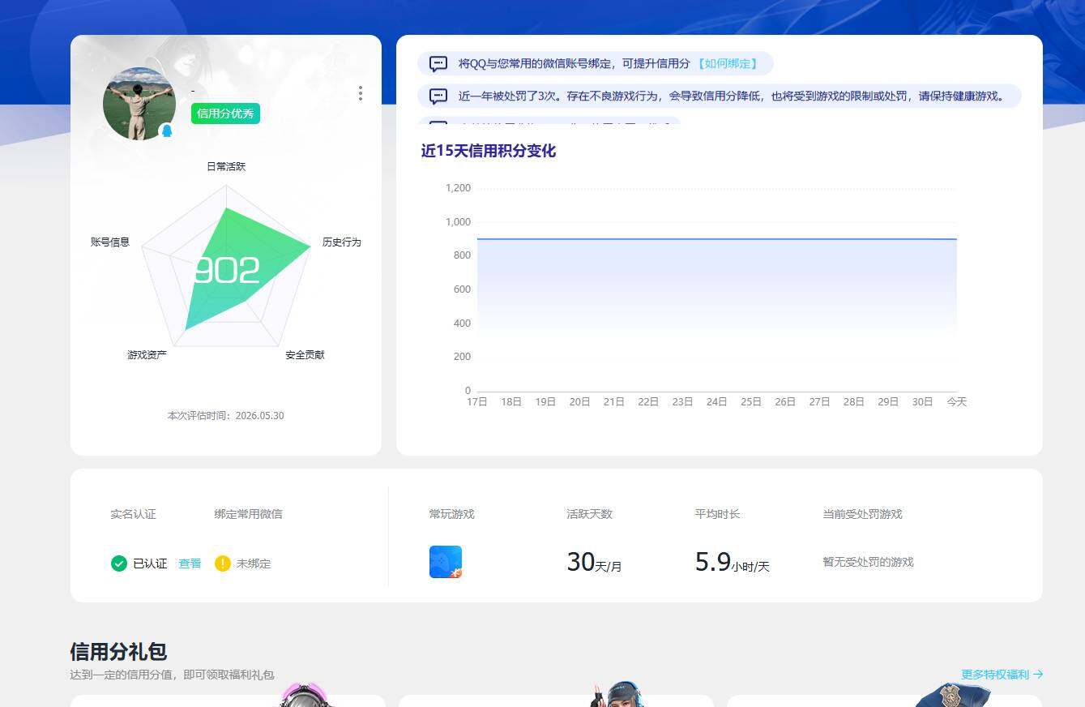Click the 活跃天数 heading

pos(590,514)
